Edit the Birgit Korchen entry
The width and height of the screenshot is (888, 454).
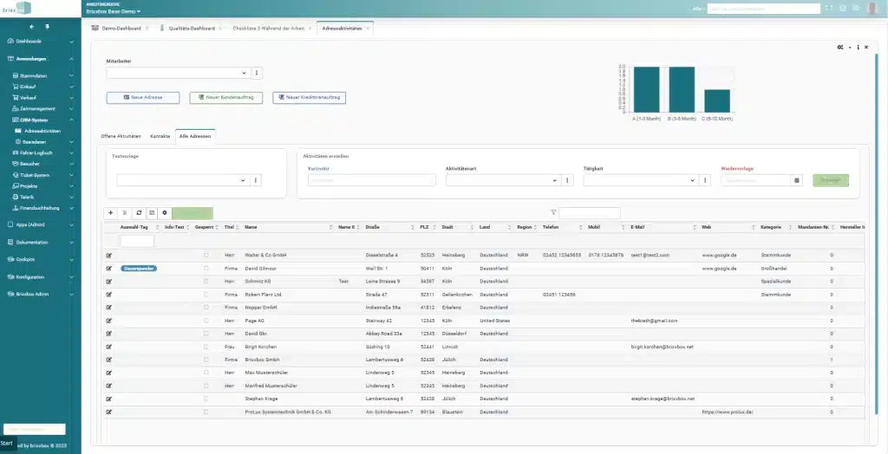(108, 347)
